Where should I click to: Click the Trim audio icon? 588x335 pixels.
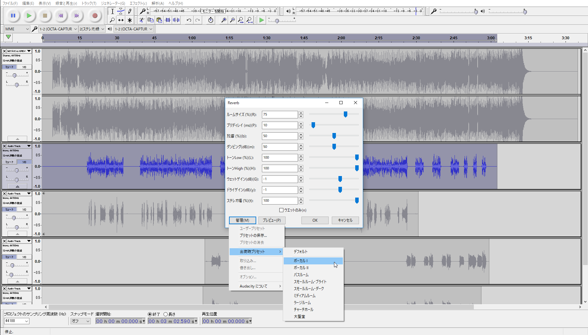(168, 20)
